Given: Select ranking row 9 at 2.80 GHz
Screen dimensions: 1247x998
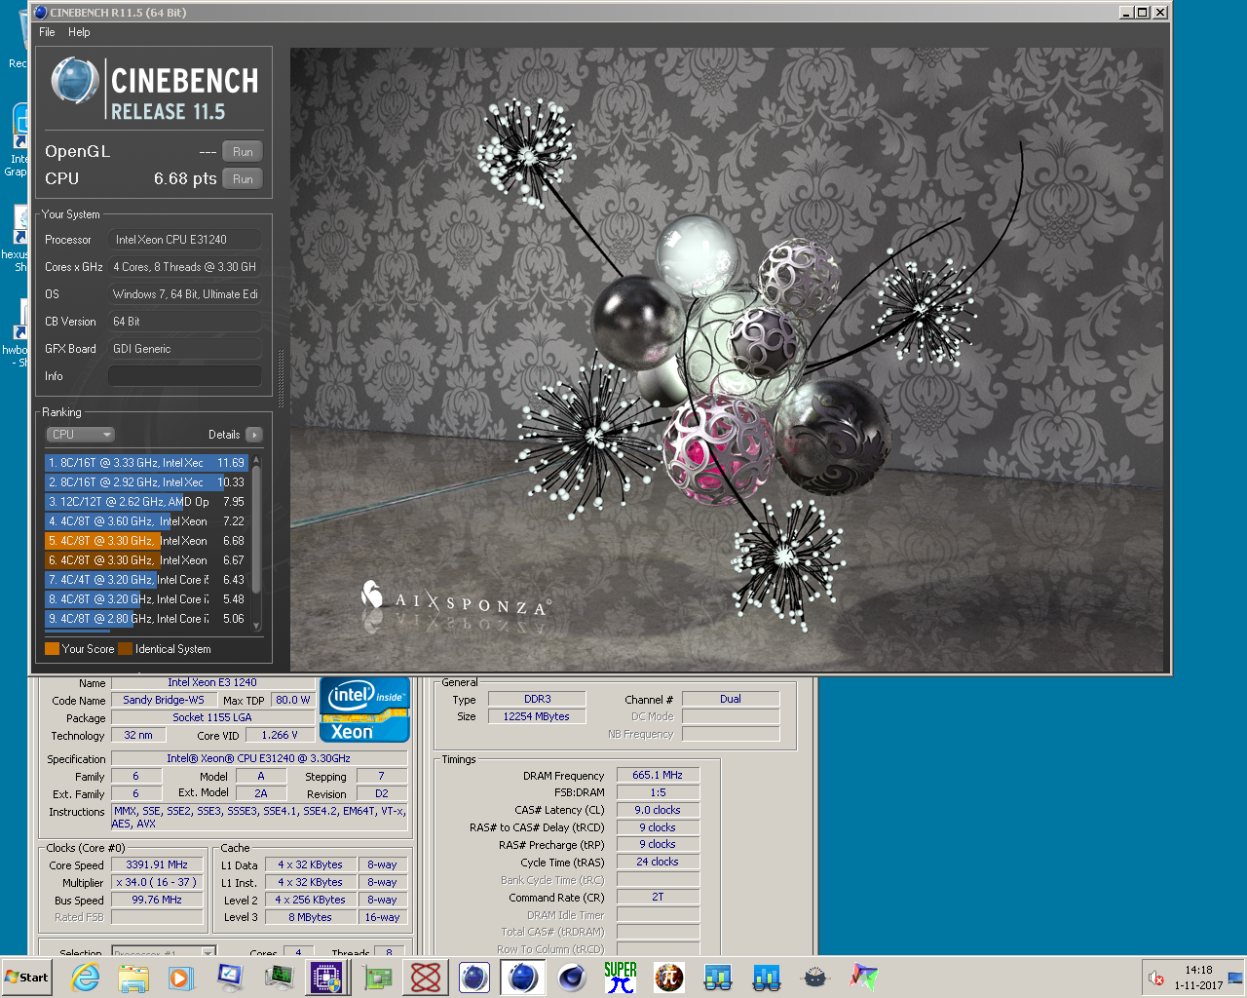Looking at the screenshot, I should (147, 619).
